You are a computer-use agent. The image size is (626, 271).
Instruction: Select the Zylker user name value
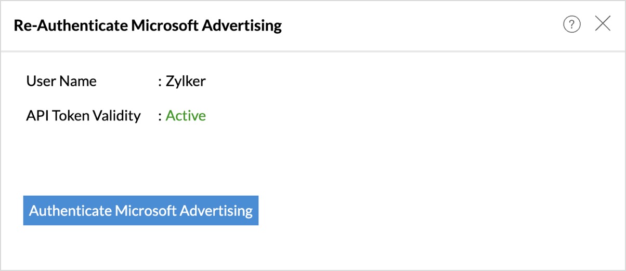(x=186, y=81)
